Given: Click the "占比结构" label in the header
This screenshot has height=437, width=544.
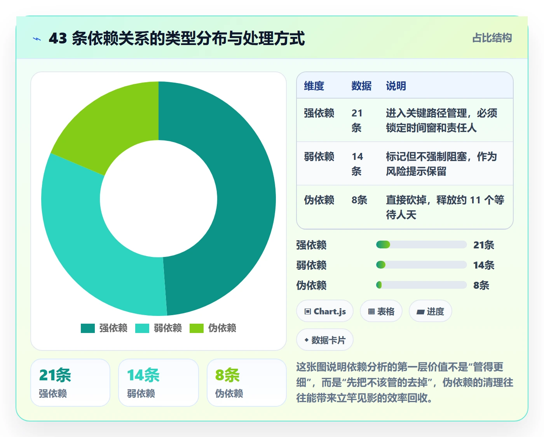Looking at the screenshot, I should (x=492, y=38).
